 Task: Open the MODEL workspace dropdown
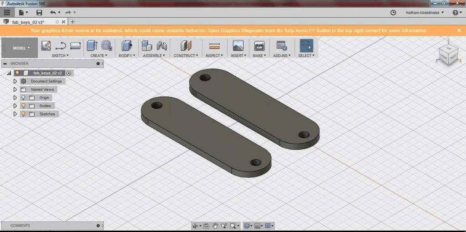(x=21, y=48)
